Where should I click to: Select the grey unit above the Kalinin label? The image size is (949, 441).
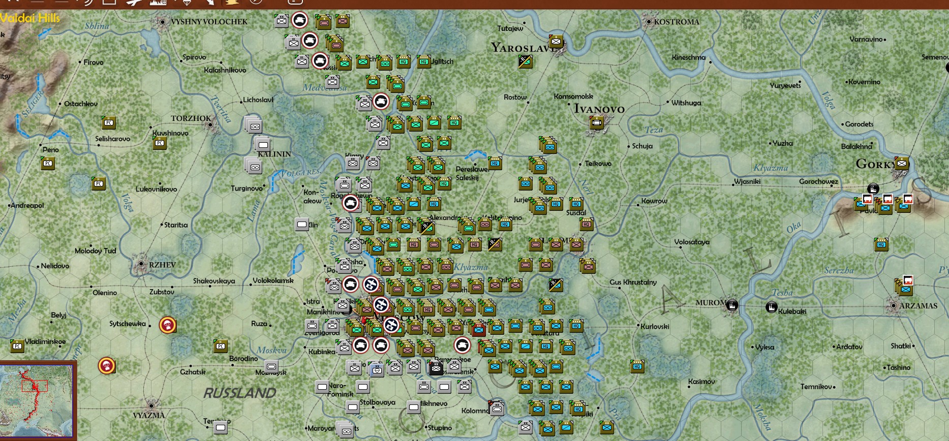263,144
